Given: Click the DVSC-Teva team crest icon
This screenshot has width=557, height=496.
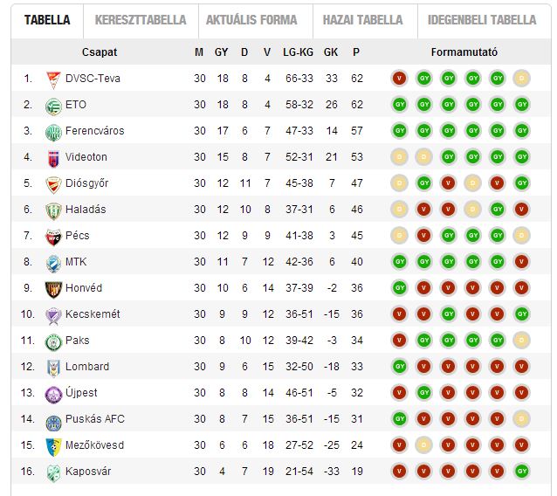Looking at the screenshot, I should tap(53, 80).
